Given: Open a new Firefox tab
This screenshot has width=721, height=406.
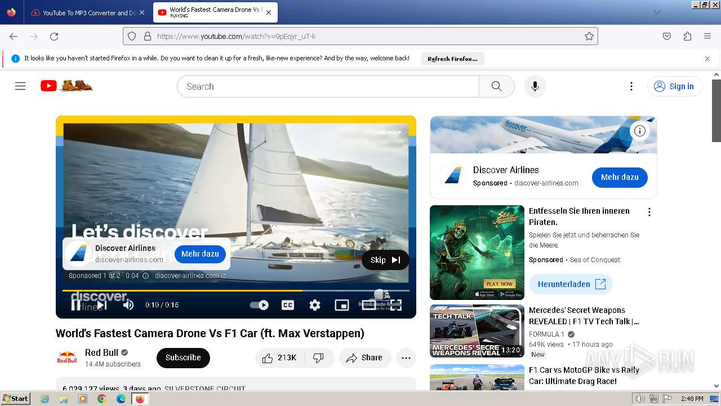Looking at the screenshot, I should [x=290, y=12].
